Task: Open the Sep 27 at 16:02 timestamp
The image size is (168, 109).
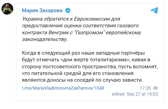Action: point(142,94)
